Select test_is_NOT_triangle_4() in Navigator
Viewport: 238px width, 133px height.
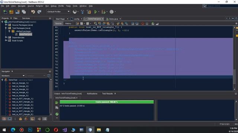point(23,108)
